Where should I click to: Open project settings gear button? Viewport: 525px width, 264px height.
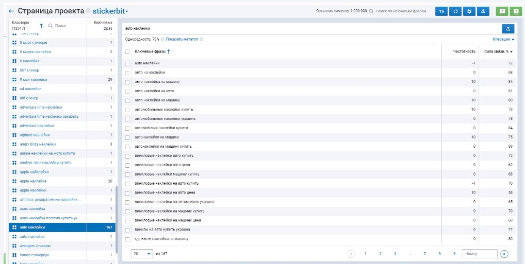click(x=469, y=11)
